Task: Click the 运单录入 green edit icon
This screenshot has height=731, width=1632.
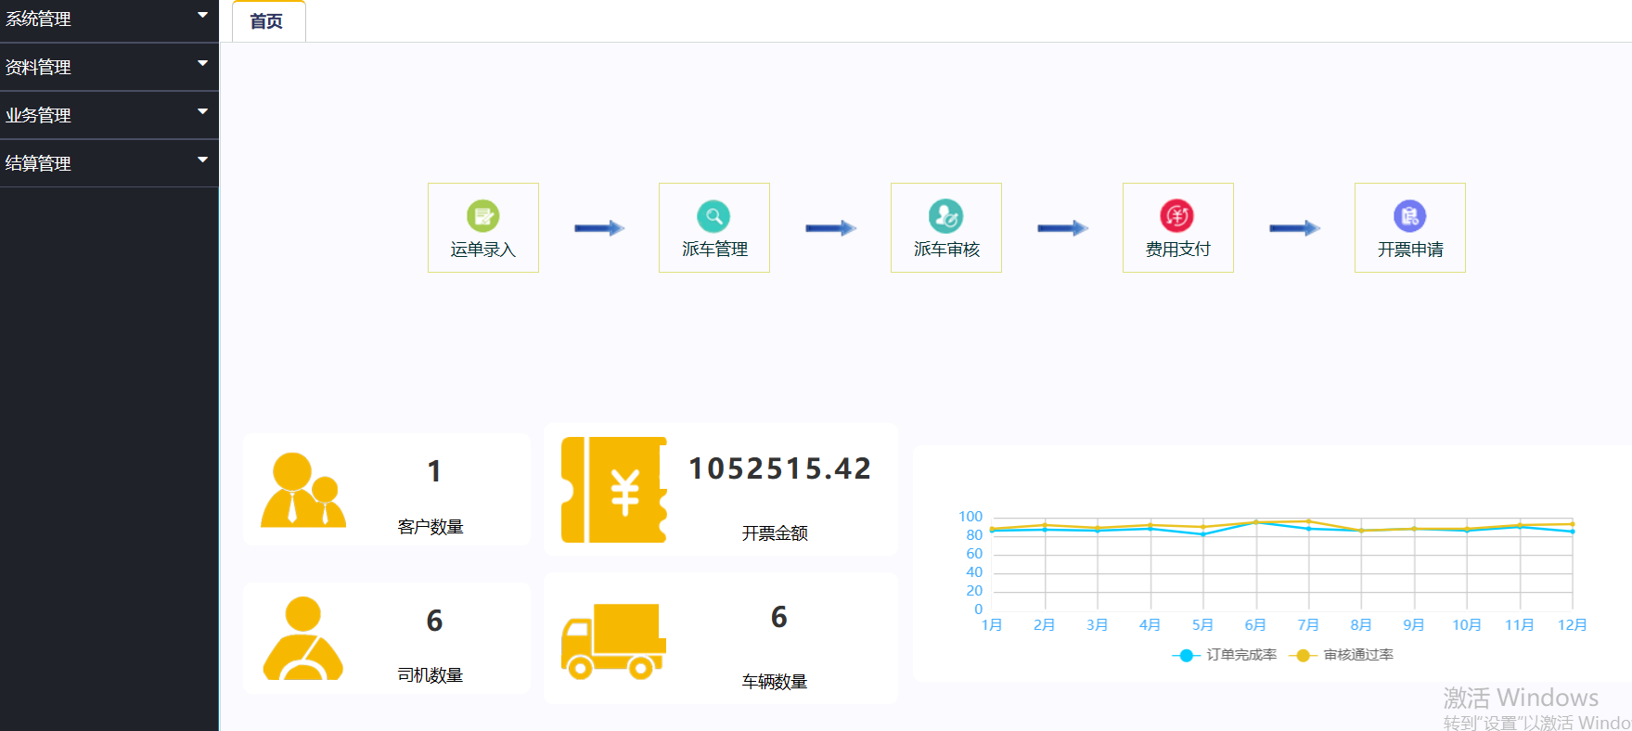Action: click(482, 216)
